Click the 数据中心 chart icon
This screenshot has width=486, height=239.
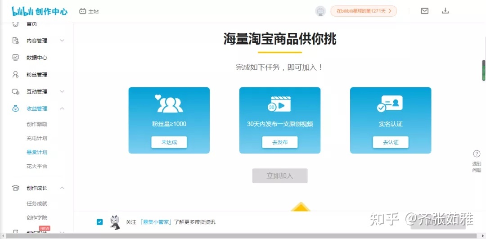[x=16, y=58]
